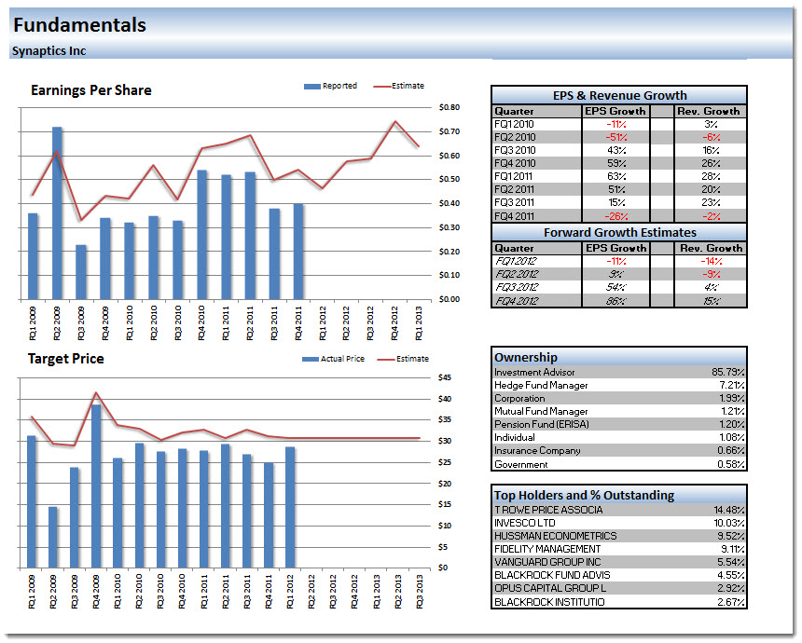Click the blue Reported legend swatch
Image resolution: width=802 pixels, height=643 pixels.
tap(312, 87)
